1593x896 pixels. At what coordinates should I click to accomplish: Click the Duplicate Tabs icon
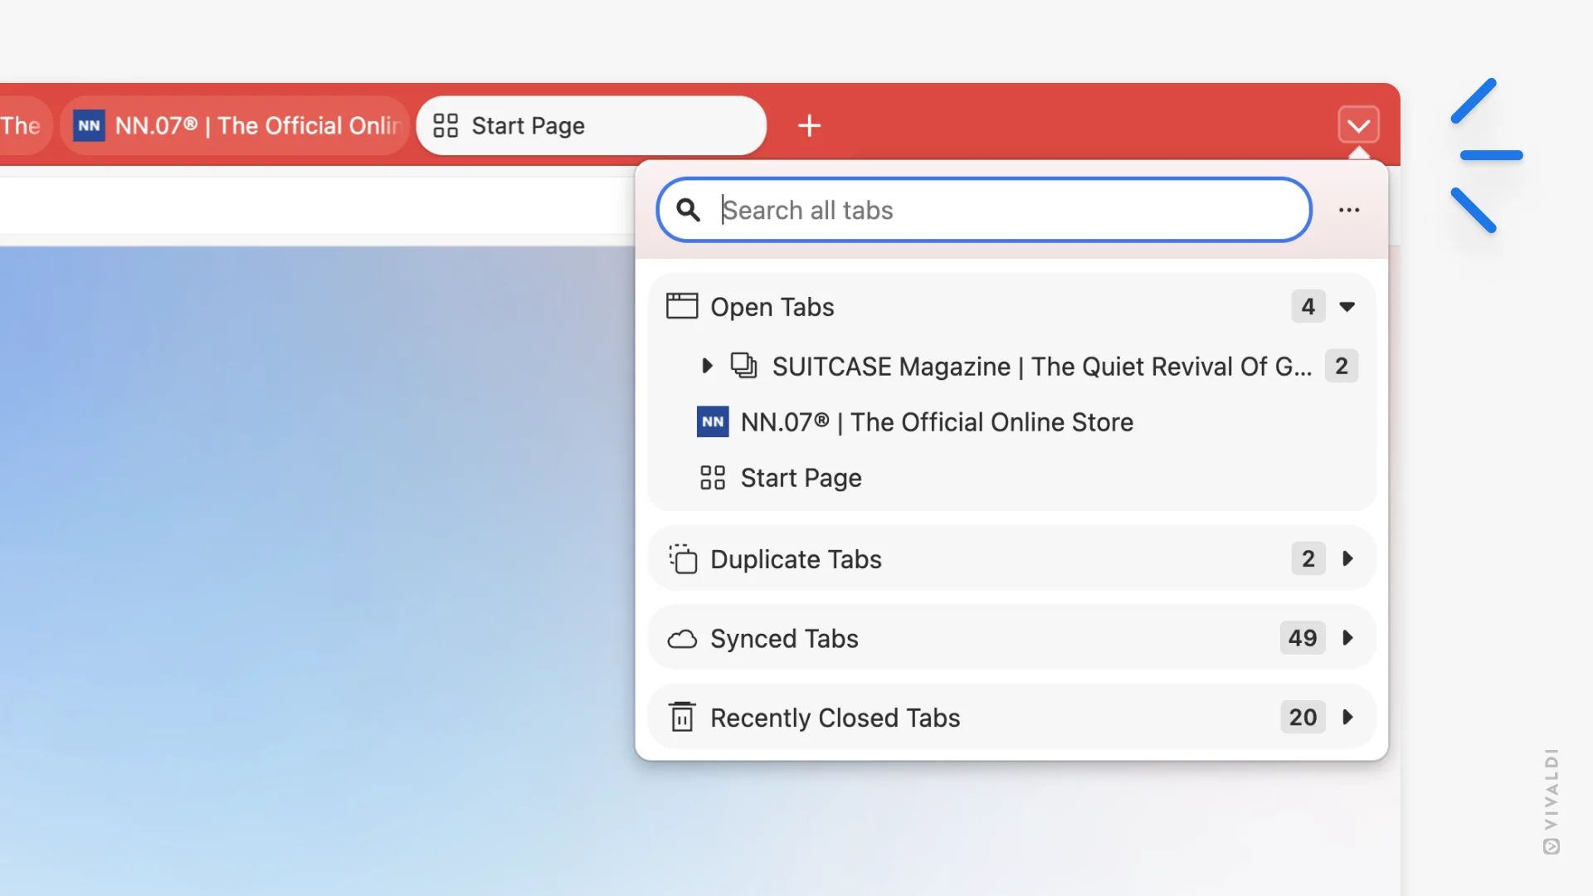[x=682, y=559]
